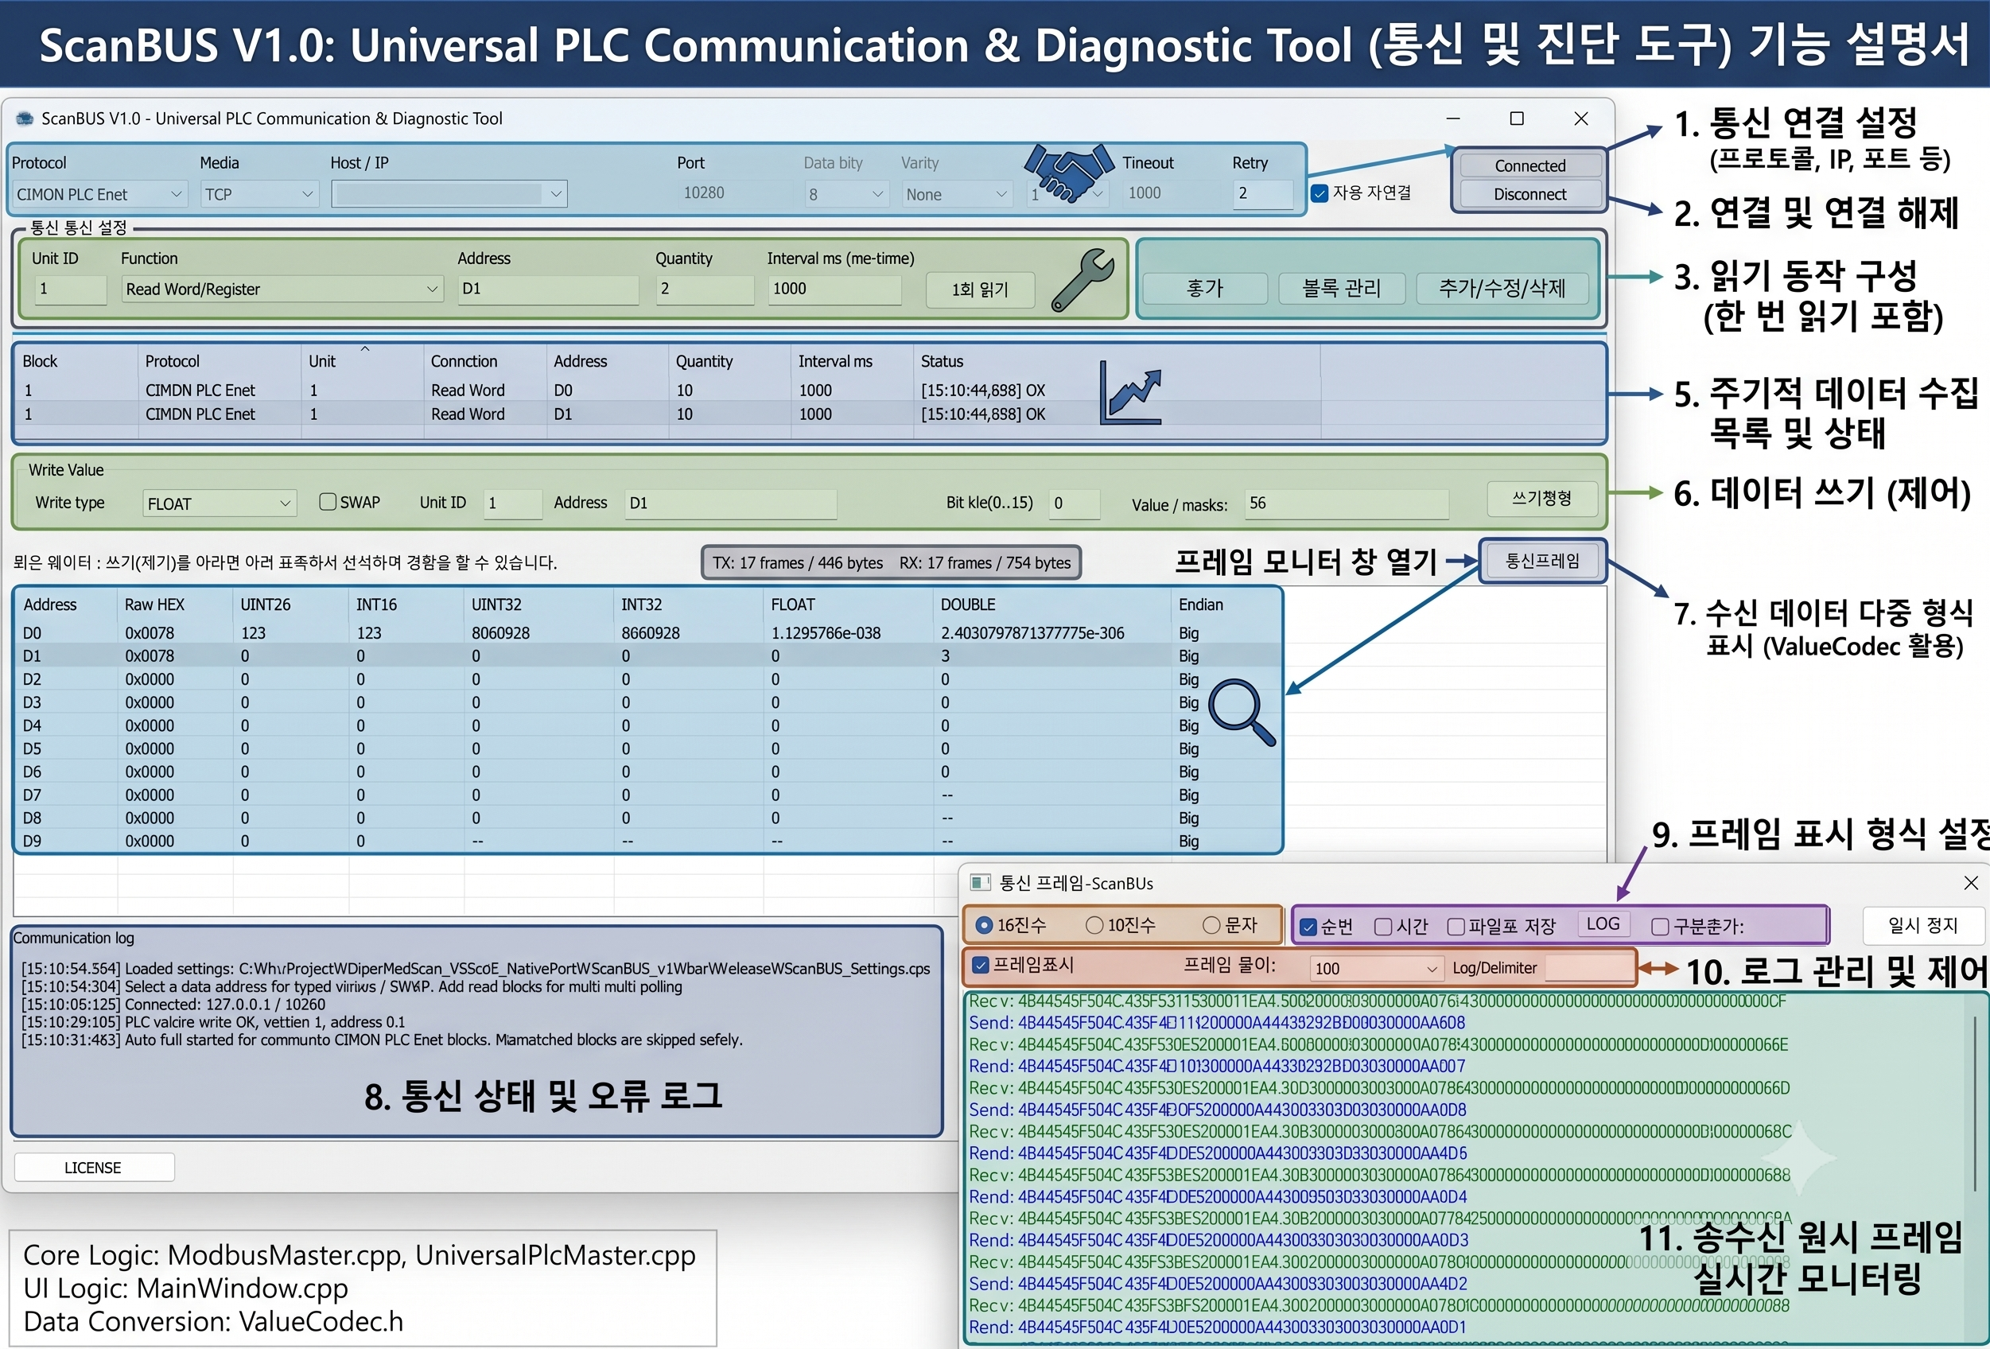Click the Bit field showing 0
Viewport: 1990px width, 1349px height.
point(1074,503)
